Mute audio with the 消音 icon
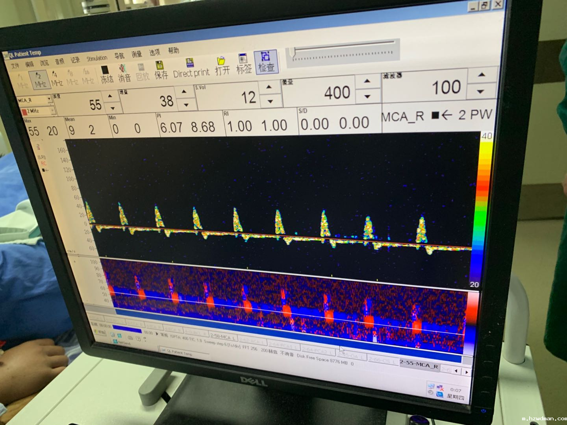 (x=124, y=73)
